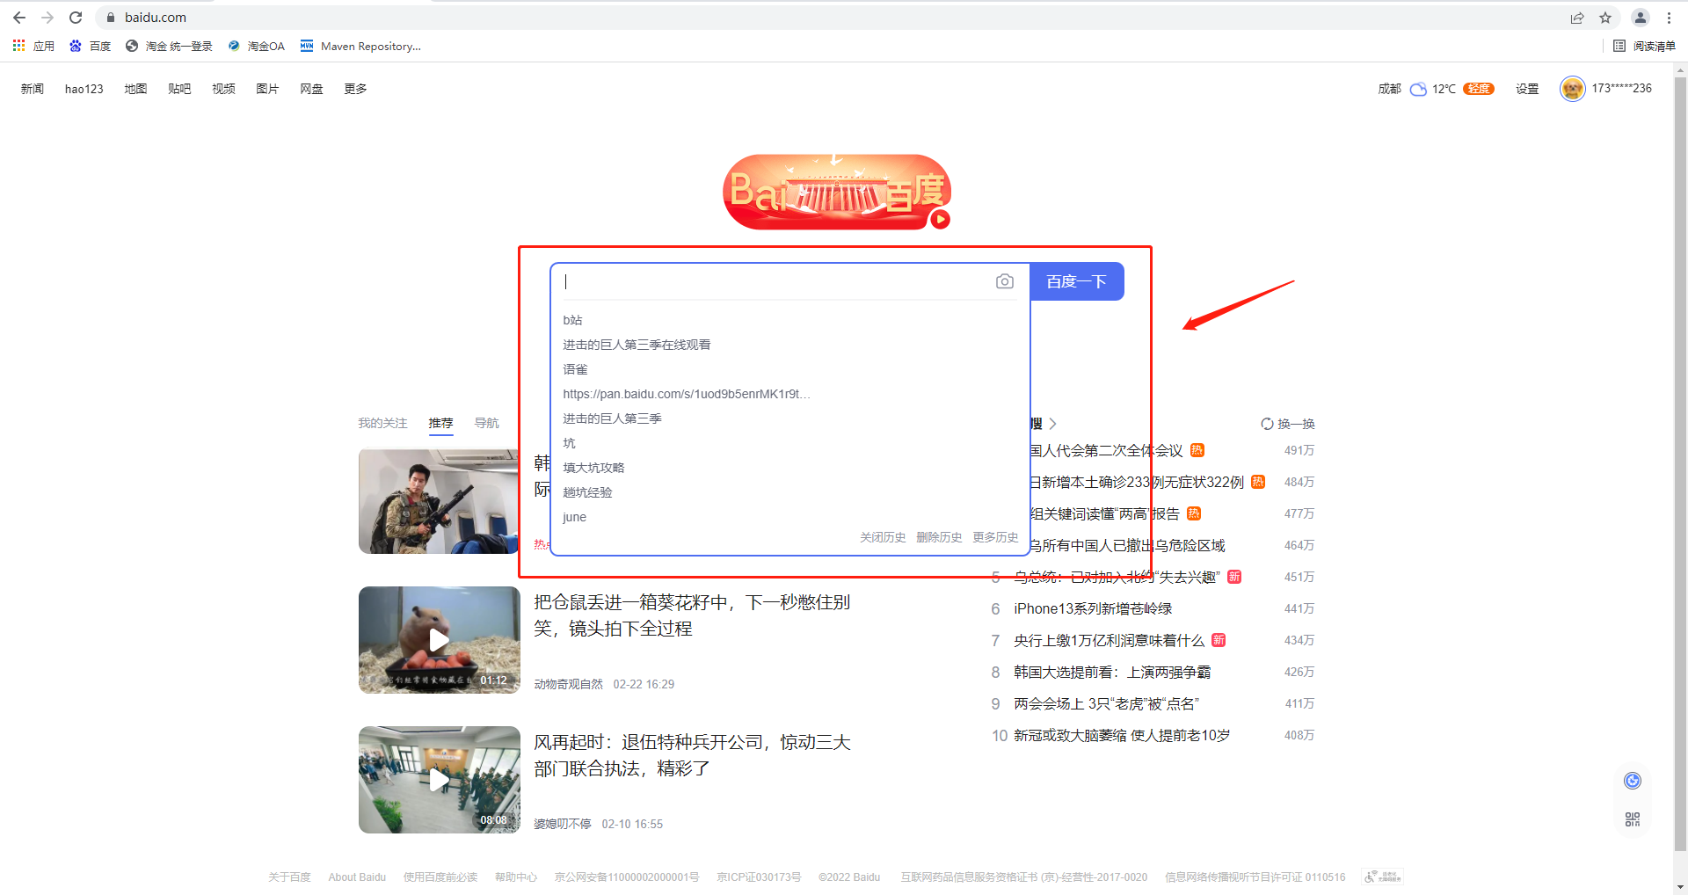Open 网盘 in top navigation
This screenshot has height=895, width=1688.
coord(311,89)
